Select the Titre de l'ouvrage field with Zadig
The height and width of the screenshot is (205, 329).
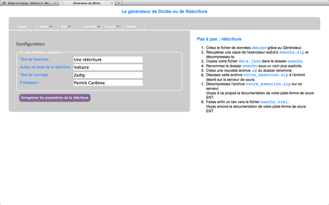[x=108, y=75]
